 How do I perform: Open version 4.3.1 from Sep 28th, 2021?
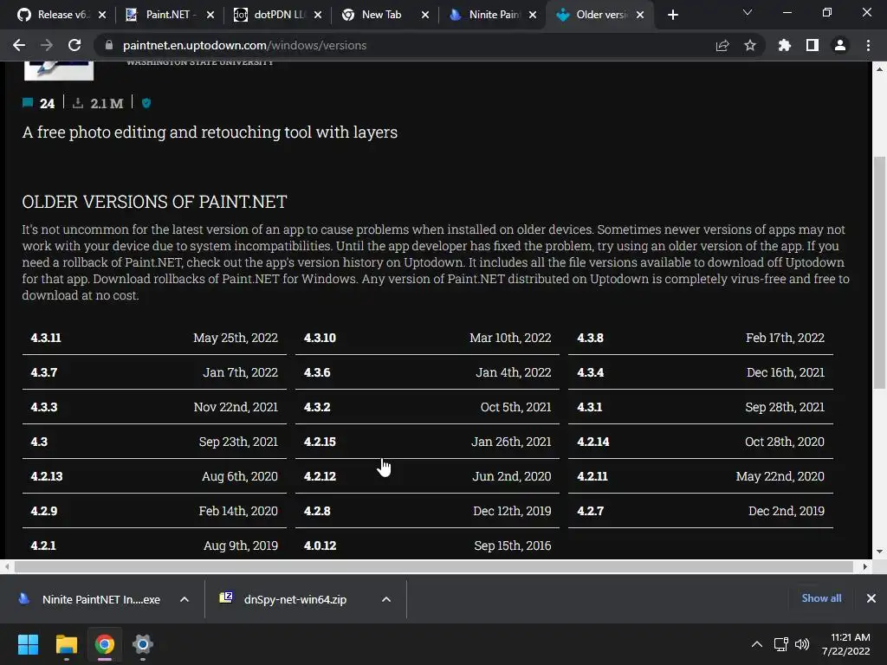tap(700, 407)
